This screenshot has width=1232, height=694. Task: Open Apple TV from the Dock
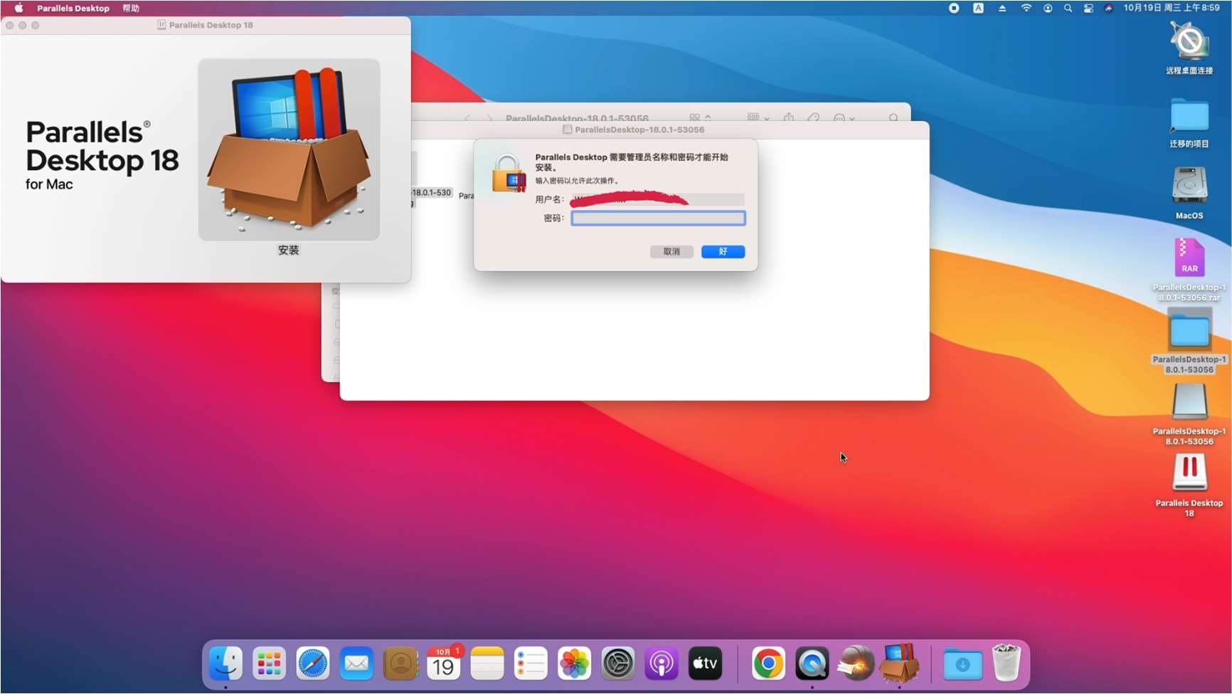(x=706, y=664)
